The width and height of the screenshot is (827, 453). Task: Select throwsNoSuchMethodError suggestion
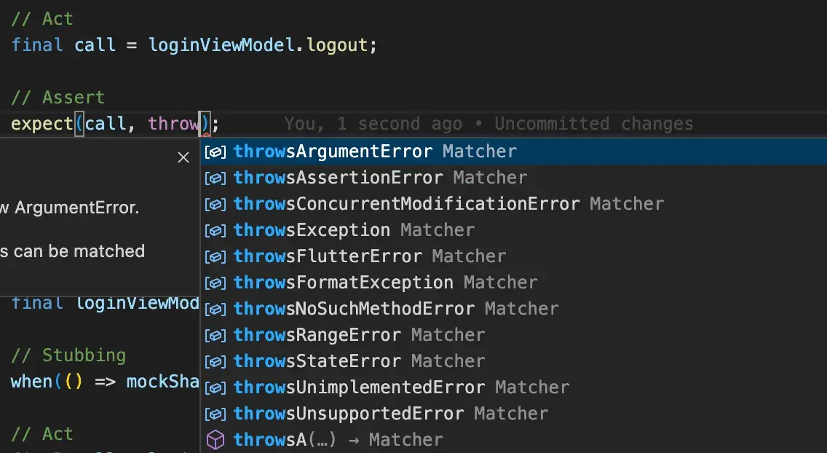(514, 309)
